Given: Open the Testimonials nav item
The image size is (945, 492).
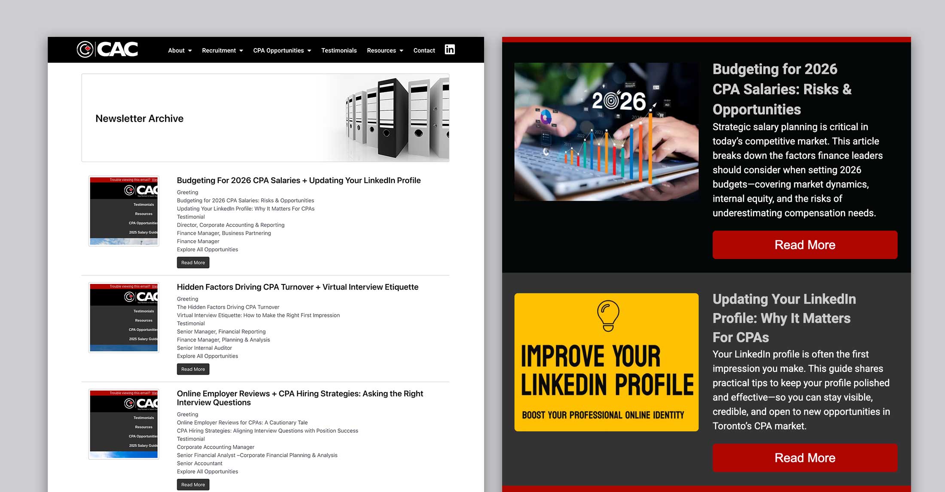Looking at the screenshot, I should 339,51.
